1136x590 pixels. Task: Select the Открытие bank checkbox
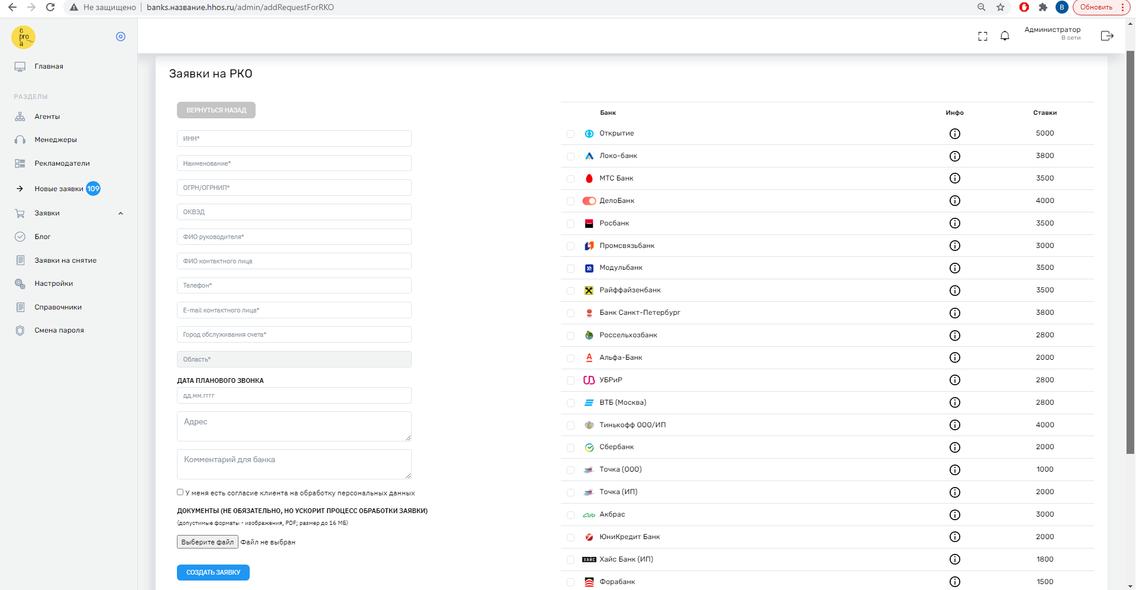pos(570,134)
